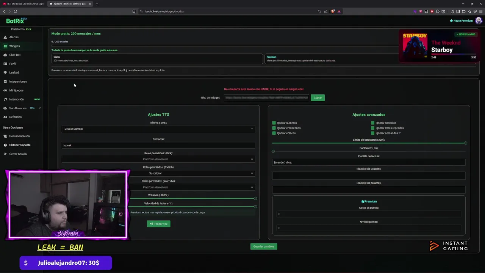Screen dimensions: 485x273
Task: Click the Nivel requerido field
Action: click(369, 228)
